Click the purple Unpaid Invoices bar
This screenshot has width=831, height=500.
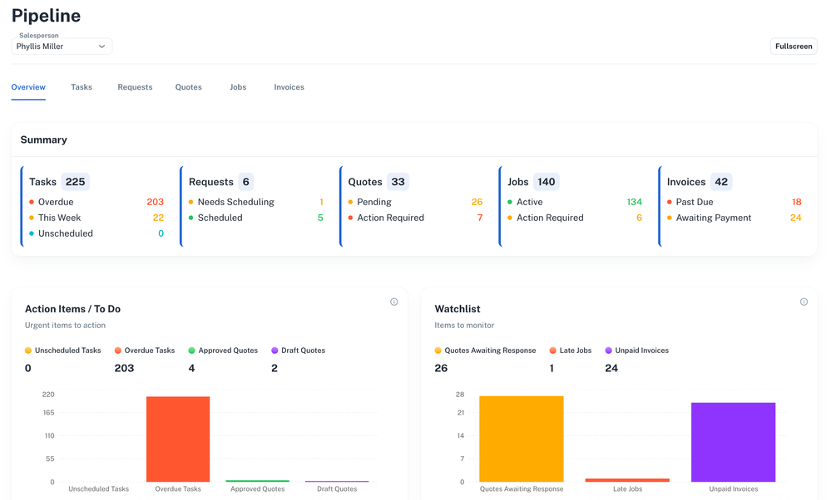coord(733,442)
